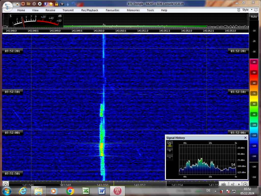This screenshot has width=261, height=196.
Task: Open the Receive ribbon tab
Action: tap(50, 10)
